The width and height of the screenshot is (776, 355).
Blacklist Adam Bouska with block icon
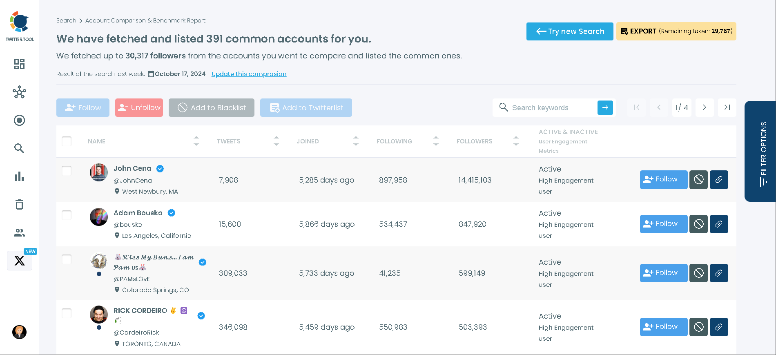pyautogui.click(x=698, y=224)
